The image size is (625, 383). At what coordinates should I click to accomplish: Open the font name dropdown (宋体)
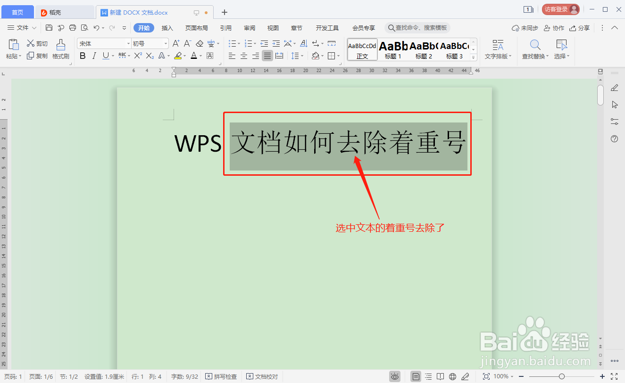tap(128, 43)
